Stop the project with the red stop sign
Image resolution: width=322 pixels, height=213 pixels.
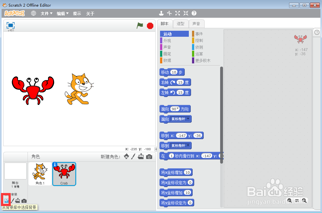150,26
